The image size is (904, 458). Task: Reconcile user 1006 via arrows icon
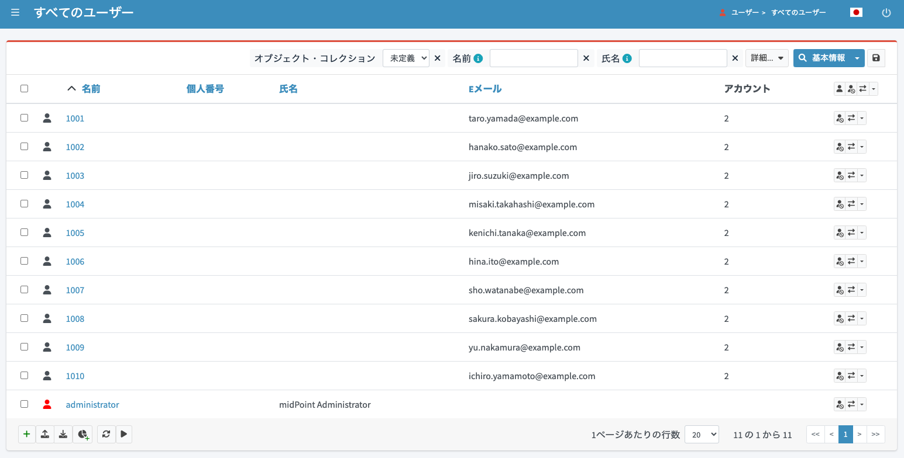point(851,262)
